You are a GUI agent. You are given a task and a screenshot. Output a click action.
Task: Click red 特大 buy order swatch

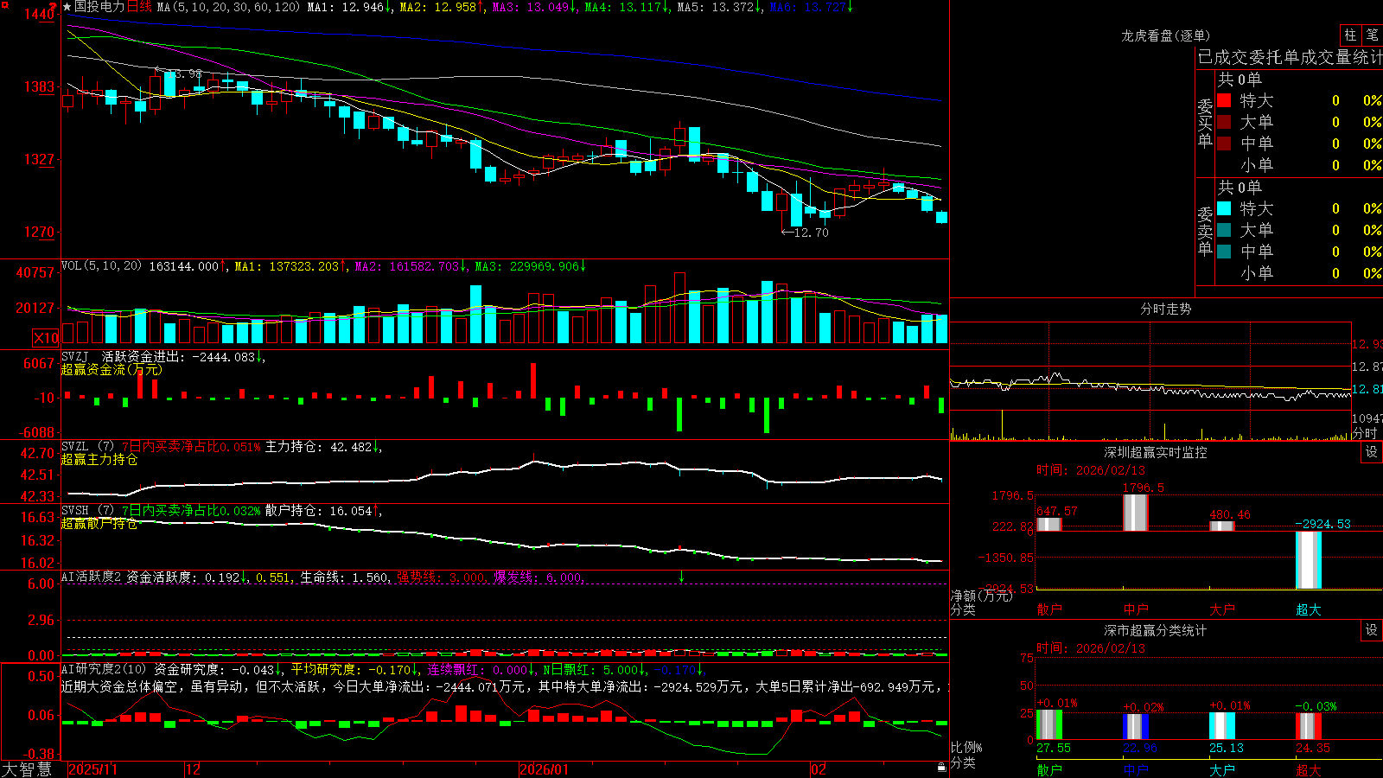tap(1224, 100)
